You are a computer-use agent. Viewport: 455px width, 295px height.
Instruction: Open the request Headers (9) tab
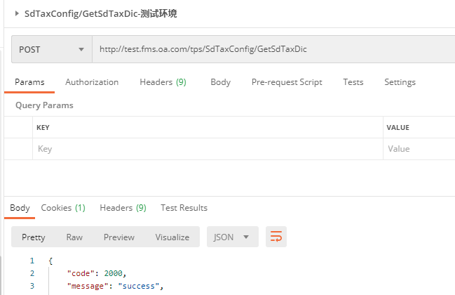pyautogui.click(x=163, y=82)
